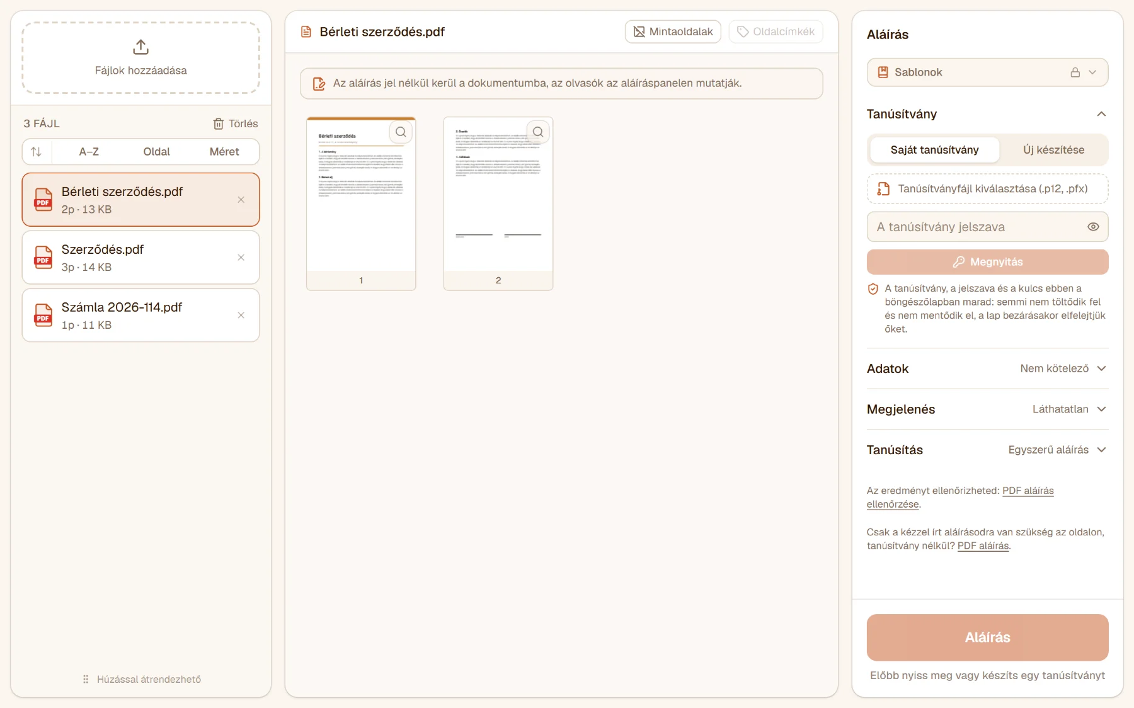Click the Fájlok hozzáadása label
This screenshot has width=1134, height=708.
(140, 71)
